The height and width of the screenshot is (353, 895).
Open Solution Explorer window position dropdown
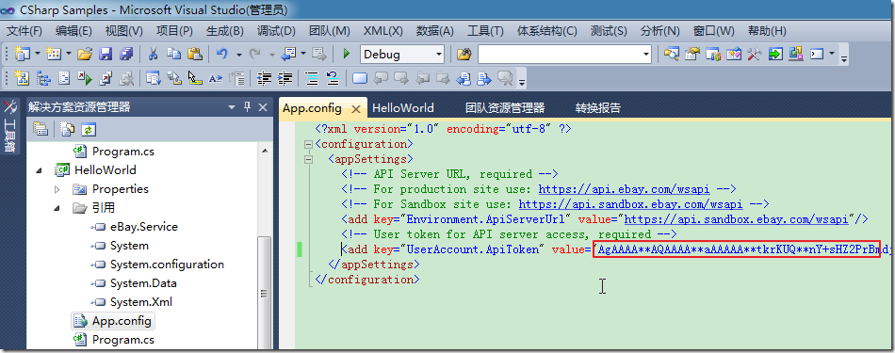[232, 107]
